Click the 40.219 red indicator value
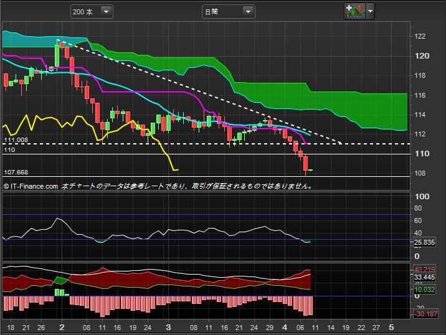 pyautogui.click(x=424, y=270)
